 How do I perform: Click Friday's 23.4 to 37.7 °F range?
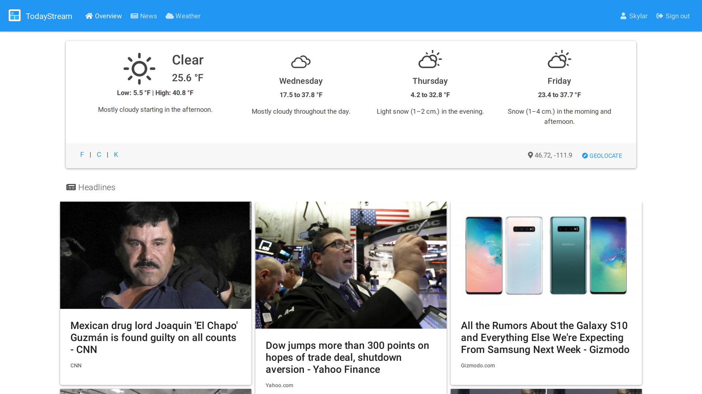[559, 95]
